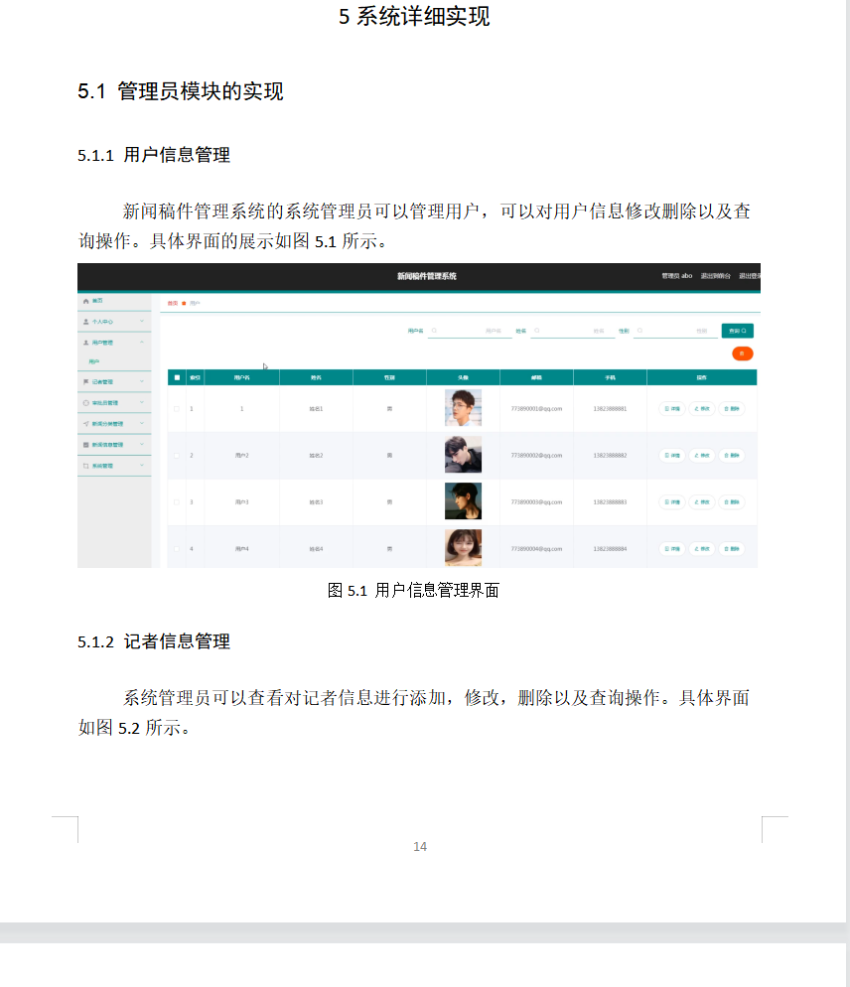
Task: Check the checkbox for row 1
Action: [x=177, y=407]
